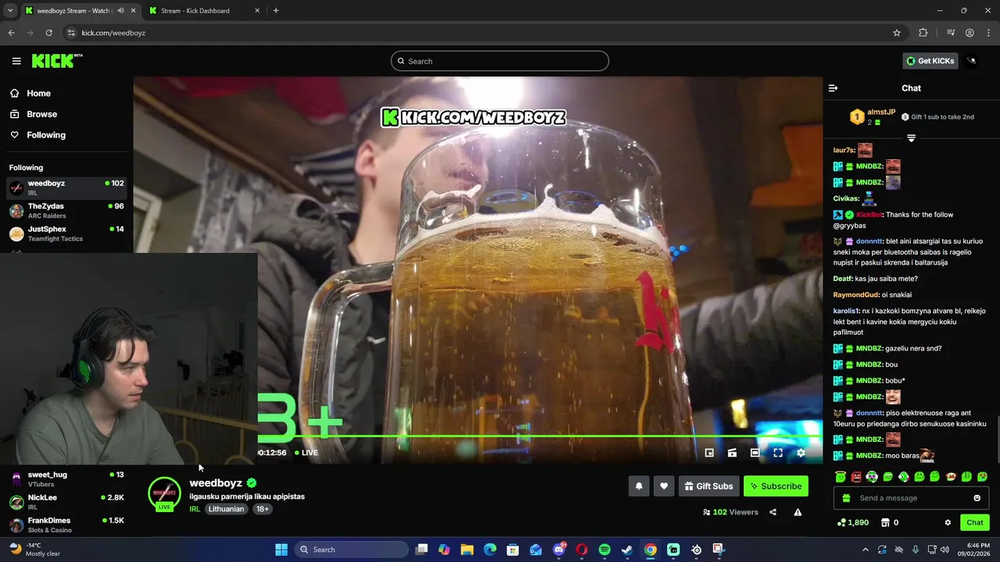This screenshot has width=1000, height=562.
Task: Reload the page
Action: [48, 33]
